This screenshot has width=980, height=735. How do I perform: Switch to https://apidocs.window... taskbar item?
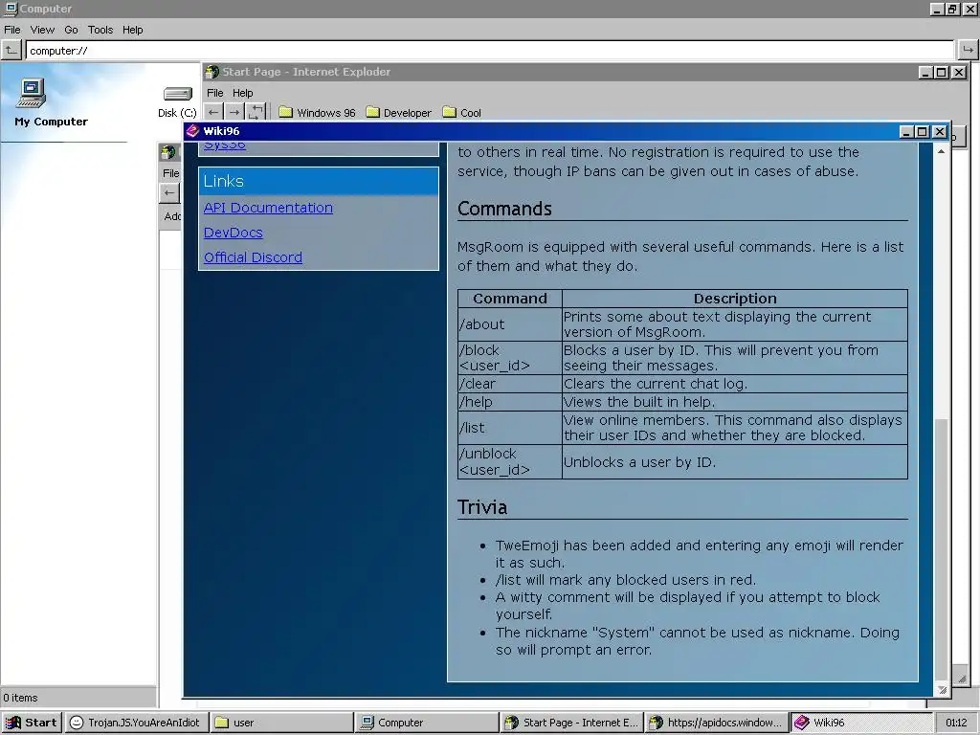click(x=716, y=723)
